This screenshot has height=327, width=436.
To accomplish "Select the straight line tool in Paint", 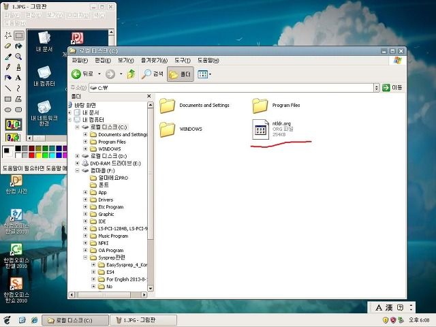I will point(7,88).
